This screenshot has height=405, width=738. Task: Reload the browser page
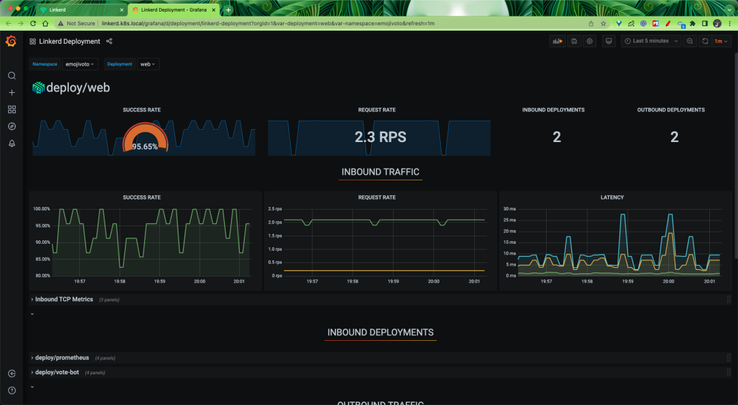click(33, 23)
